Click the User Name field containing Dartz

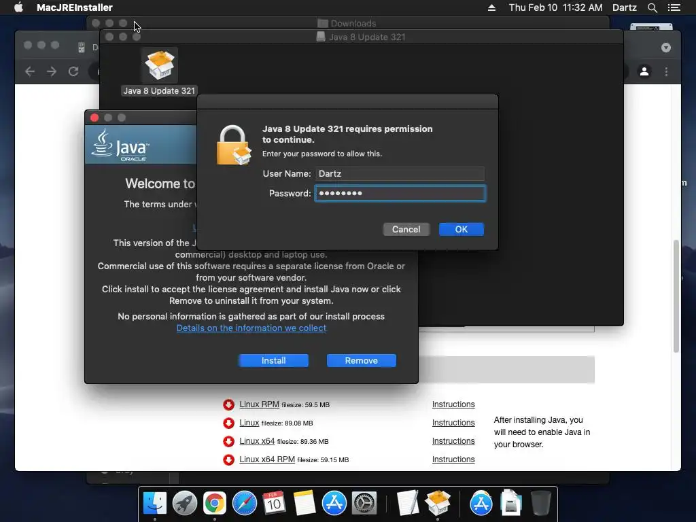coord(400,173)
